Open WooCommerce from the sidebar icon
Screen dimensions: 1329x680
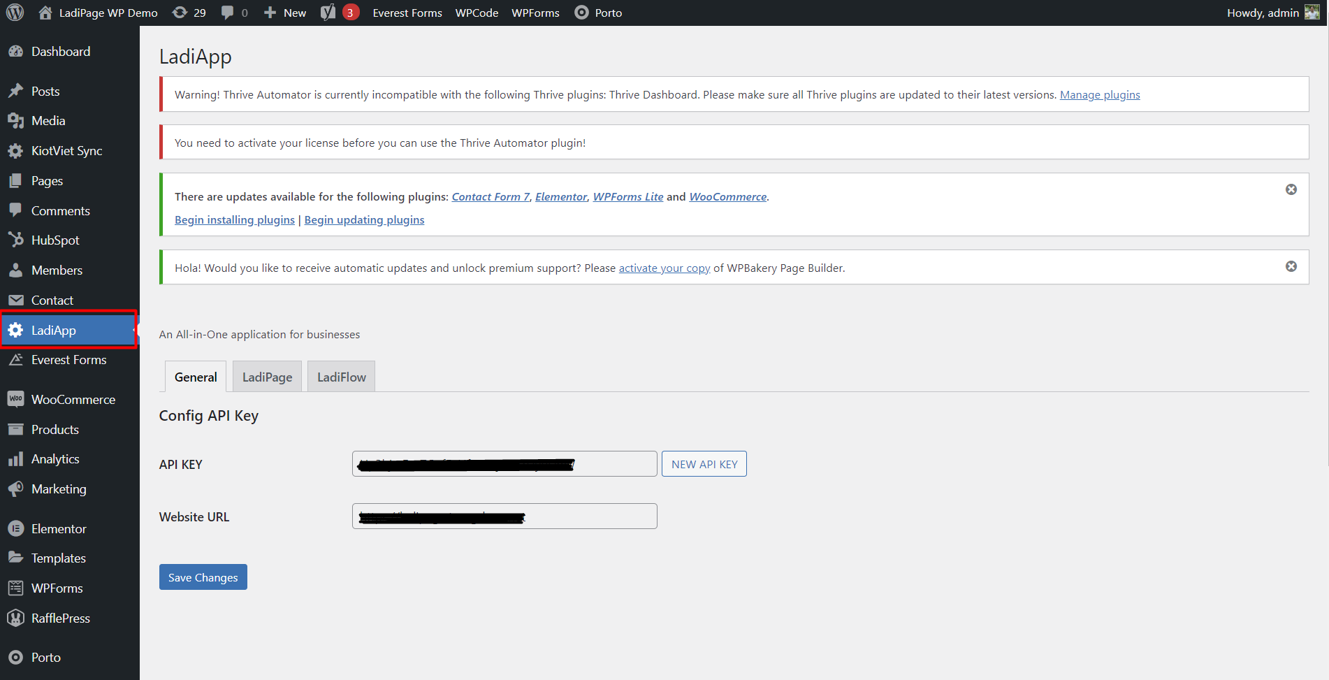(15, 399)
